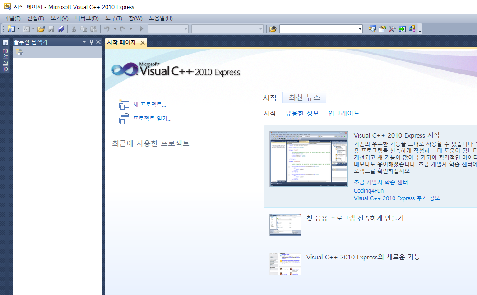
Task: Click the Properties icon in 솔루션 탐색기
Action: coord(19,52)
